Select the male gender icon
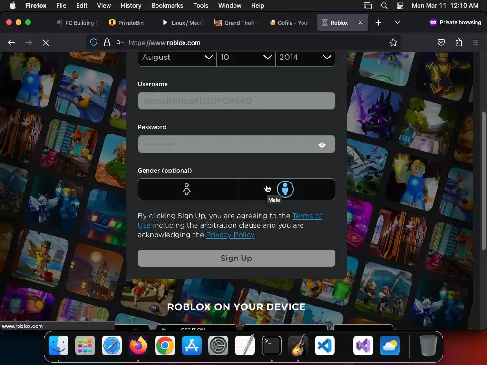The height and width of the screenshot is (365, 487). 285,189
